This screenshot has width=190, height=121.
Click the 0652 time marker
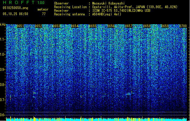pos(38,26)
